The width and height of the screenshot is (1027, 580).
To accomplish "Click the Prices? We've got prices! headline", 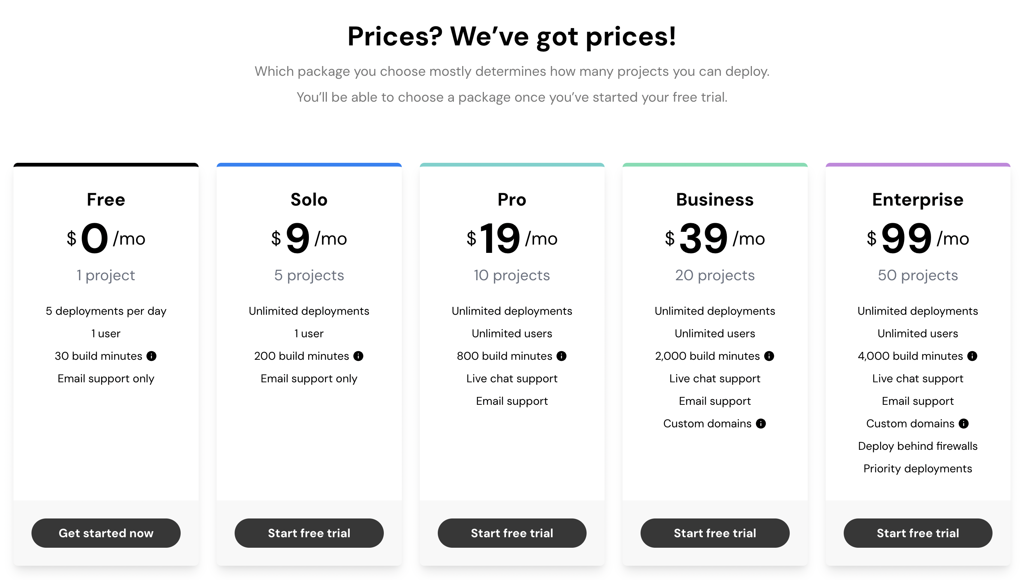I will pos(512,37).
